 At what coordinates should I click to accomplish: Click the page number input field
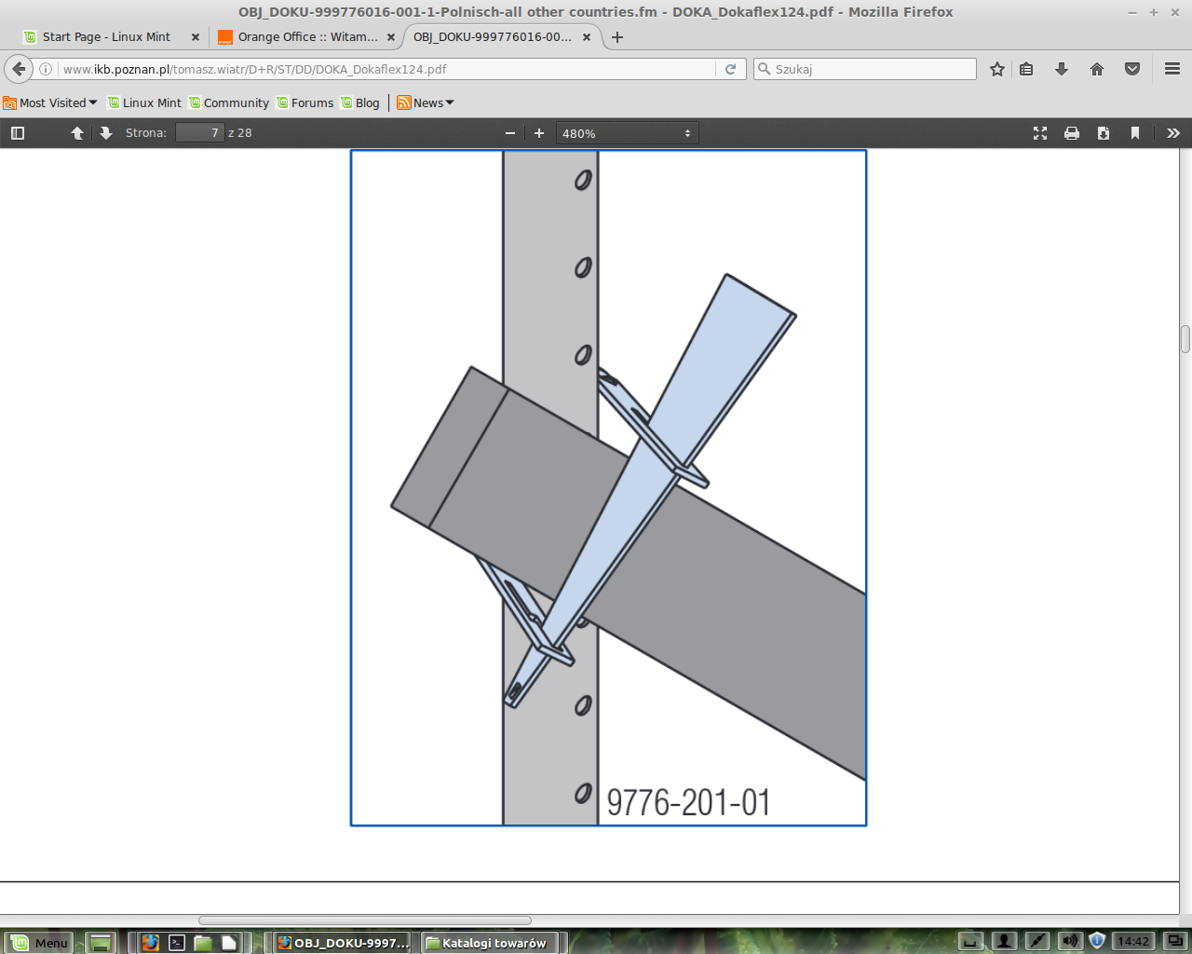200,133
